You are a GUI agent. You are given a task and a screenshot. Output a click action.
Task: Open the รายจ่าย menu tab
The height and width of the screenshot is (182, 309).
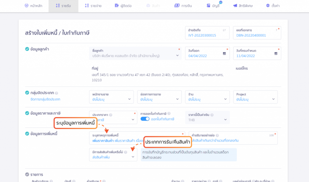coord(93,6)
